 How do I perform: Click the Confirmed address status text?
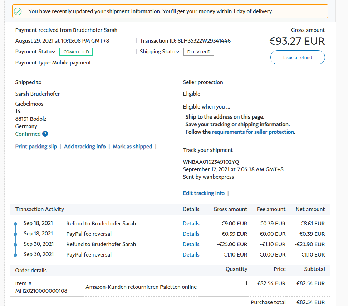pyautogui.click(x=28, y=134)
